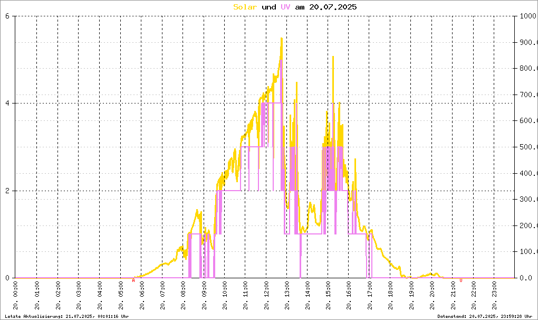Click the time label "20. 08:00"

(183, 295)
